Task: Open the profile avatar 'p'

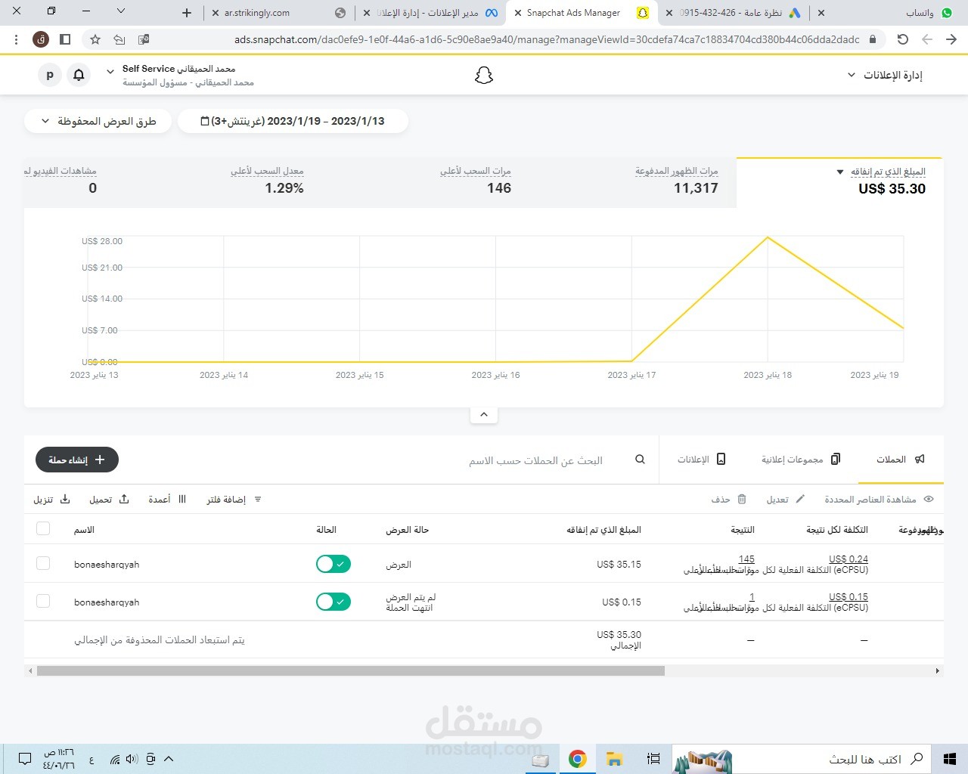Action: point(50,75)
